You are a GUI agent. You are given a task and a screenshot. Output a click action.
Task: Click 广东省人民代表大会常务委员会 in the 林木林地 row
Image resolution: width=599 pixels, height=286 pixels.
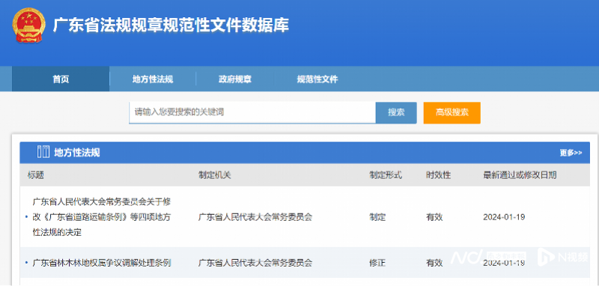pos(255,263)
